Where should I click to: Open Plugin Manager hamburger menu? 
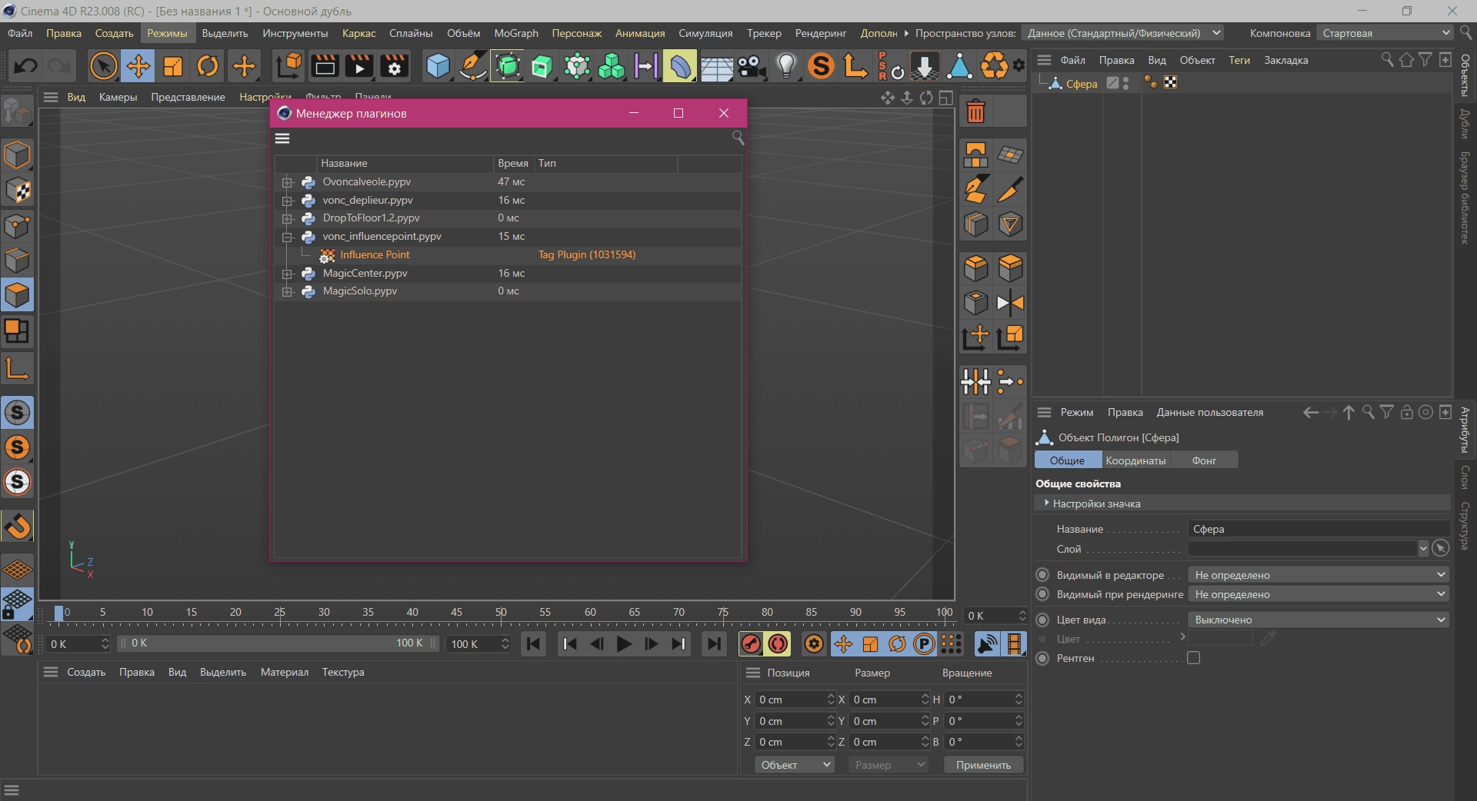pos(282,138)
